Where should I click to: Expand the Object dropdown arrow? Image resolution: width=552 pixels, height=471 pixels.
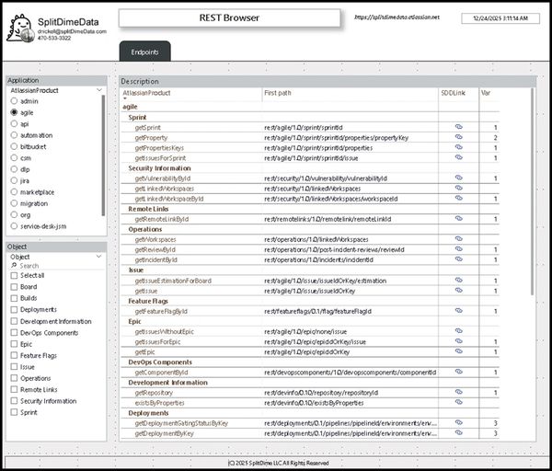(100, 257)
